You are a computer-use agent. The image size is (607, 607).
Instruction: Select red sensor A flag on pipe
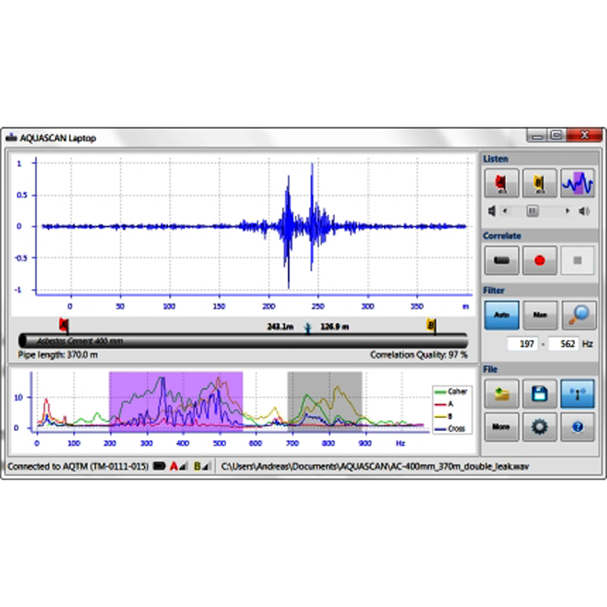click(64, 325)
